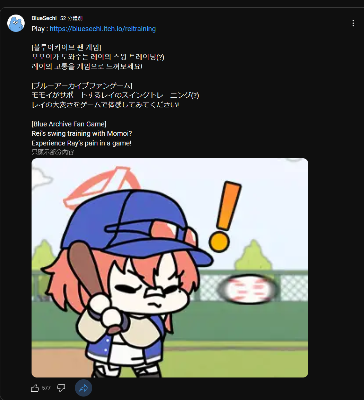Click the '[Blue Archive Fan Game]' text line
Viewport: 364px width, 400px height.
69,124
